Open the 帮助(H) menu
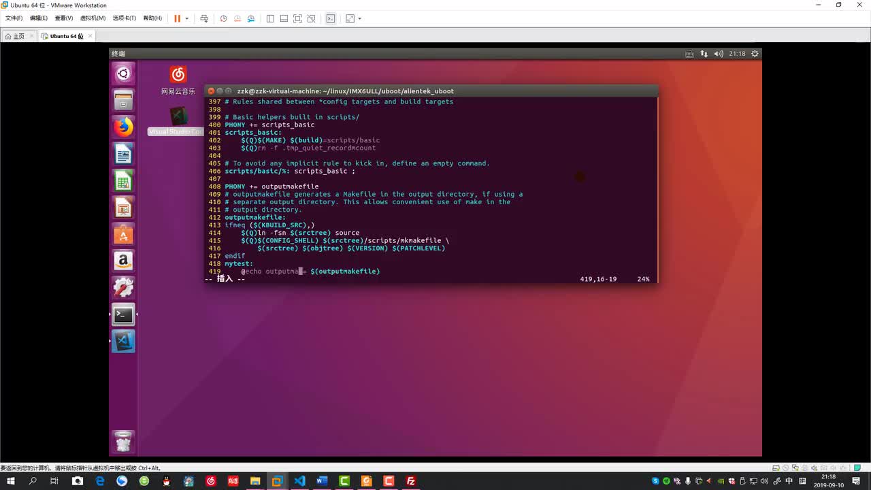 tap(152, 18)
